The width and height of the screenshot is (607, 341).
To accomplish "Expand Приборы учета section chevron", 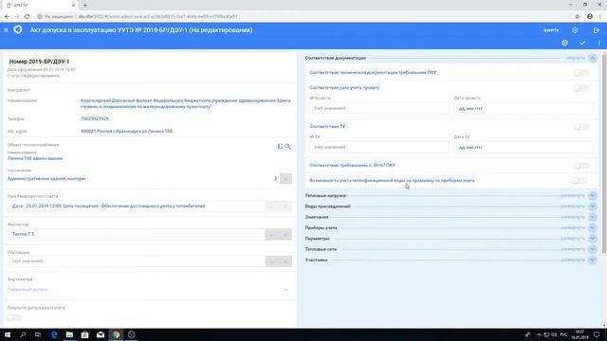I will pyautogui.click(x=593, y=228).
